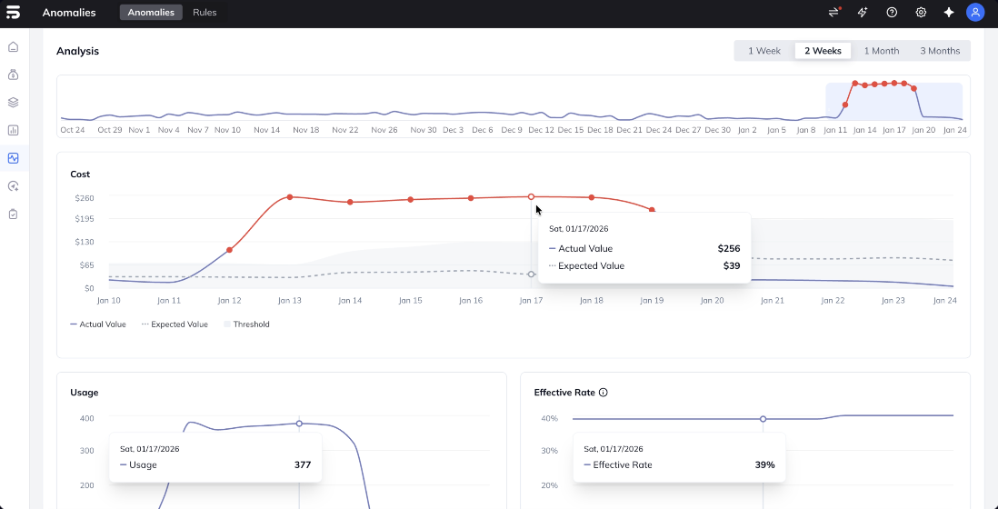Viewport: 998px width, 509px height.
Task: Select the Anomalies tab
Action: (151, 13)
